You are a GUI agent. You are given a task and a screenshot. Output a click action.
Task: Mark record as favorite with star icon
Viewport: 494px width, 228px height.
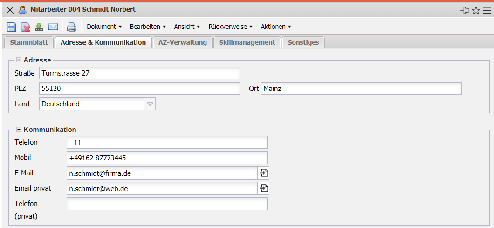(476, 10)
